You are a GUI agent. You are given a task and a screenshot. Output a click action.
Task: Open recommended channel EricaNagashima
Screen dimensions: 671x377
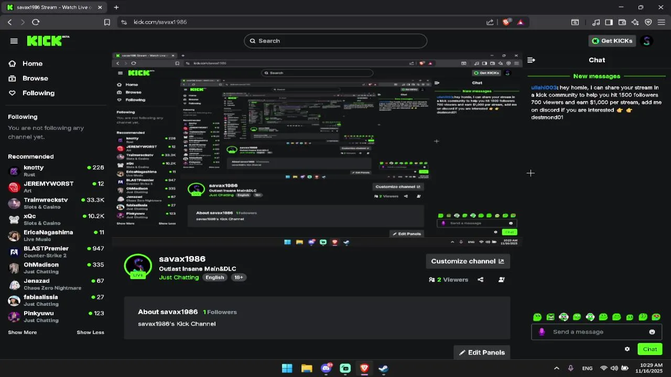pyautogui.click(x=56, y=236)
